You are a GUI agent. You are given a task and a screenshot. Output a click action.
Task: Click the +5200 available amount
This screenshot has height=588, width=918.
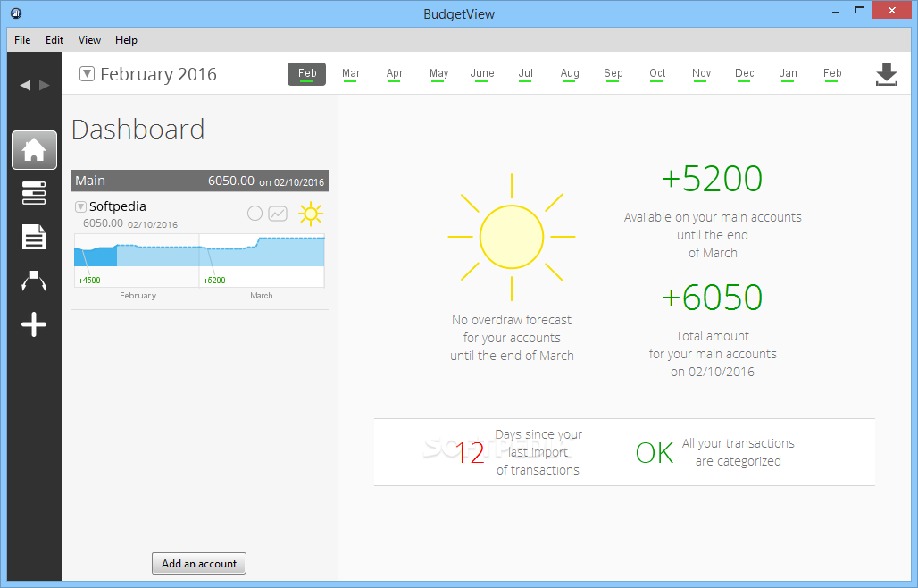[x=712, y=178]
